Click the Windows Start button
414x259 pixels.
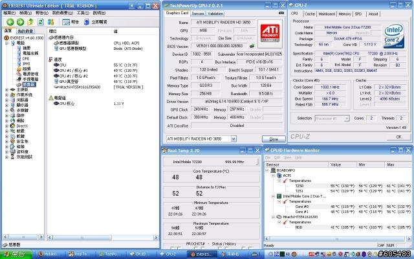pos(16,254)
